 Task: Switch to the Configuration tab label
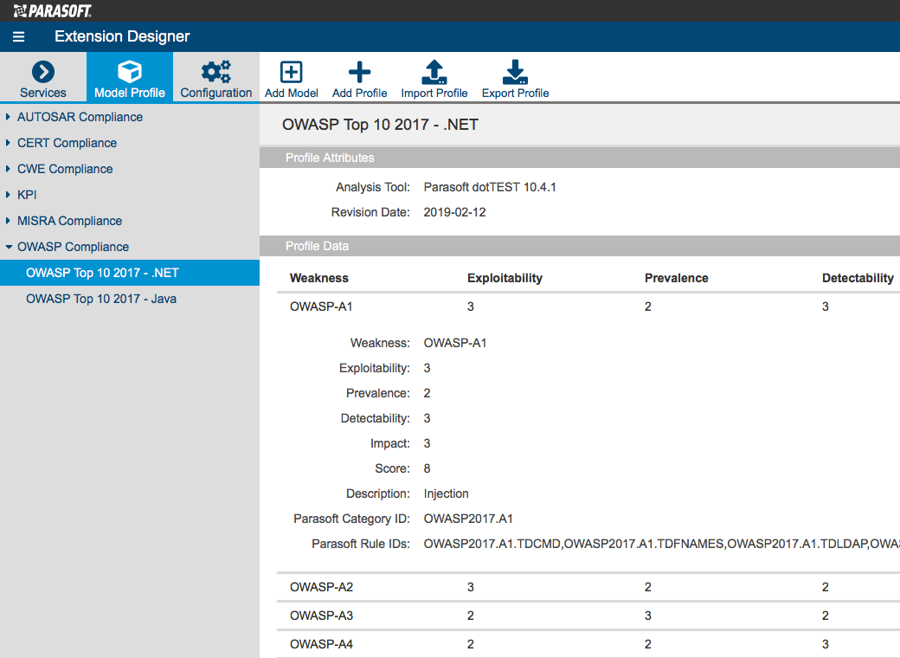[x=215, y=93]
